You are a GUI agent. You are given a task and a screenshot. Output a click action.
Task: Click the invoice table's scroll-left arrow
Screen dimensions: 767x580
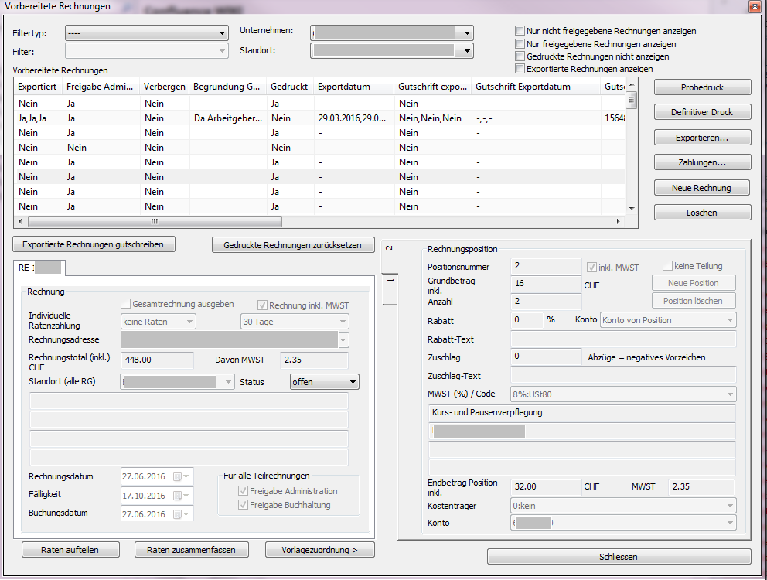click(x=21, y=221)
